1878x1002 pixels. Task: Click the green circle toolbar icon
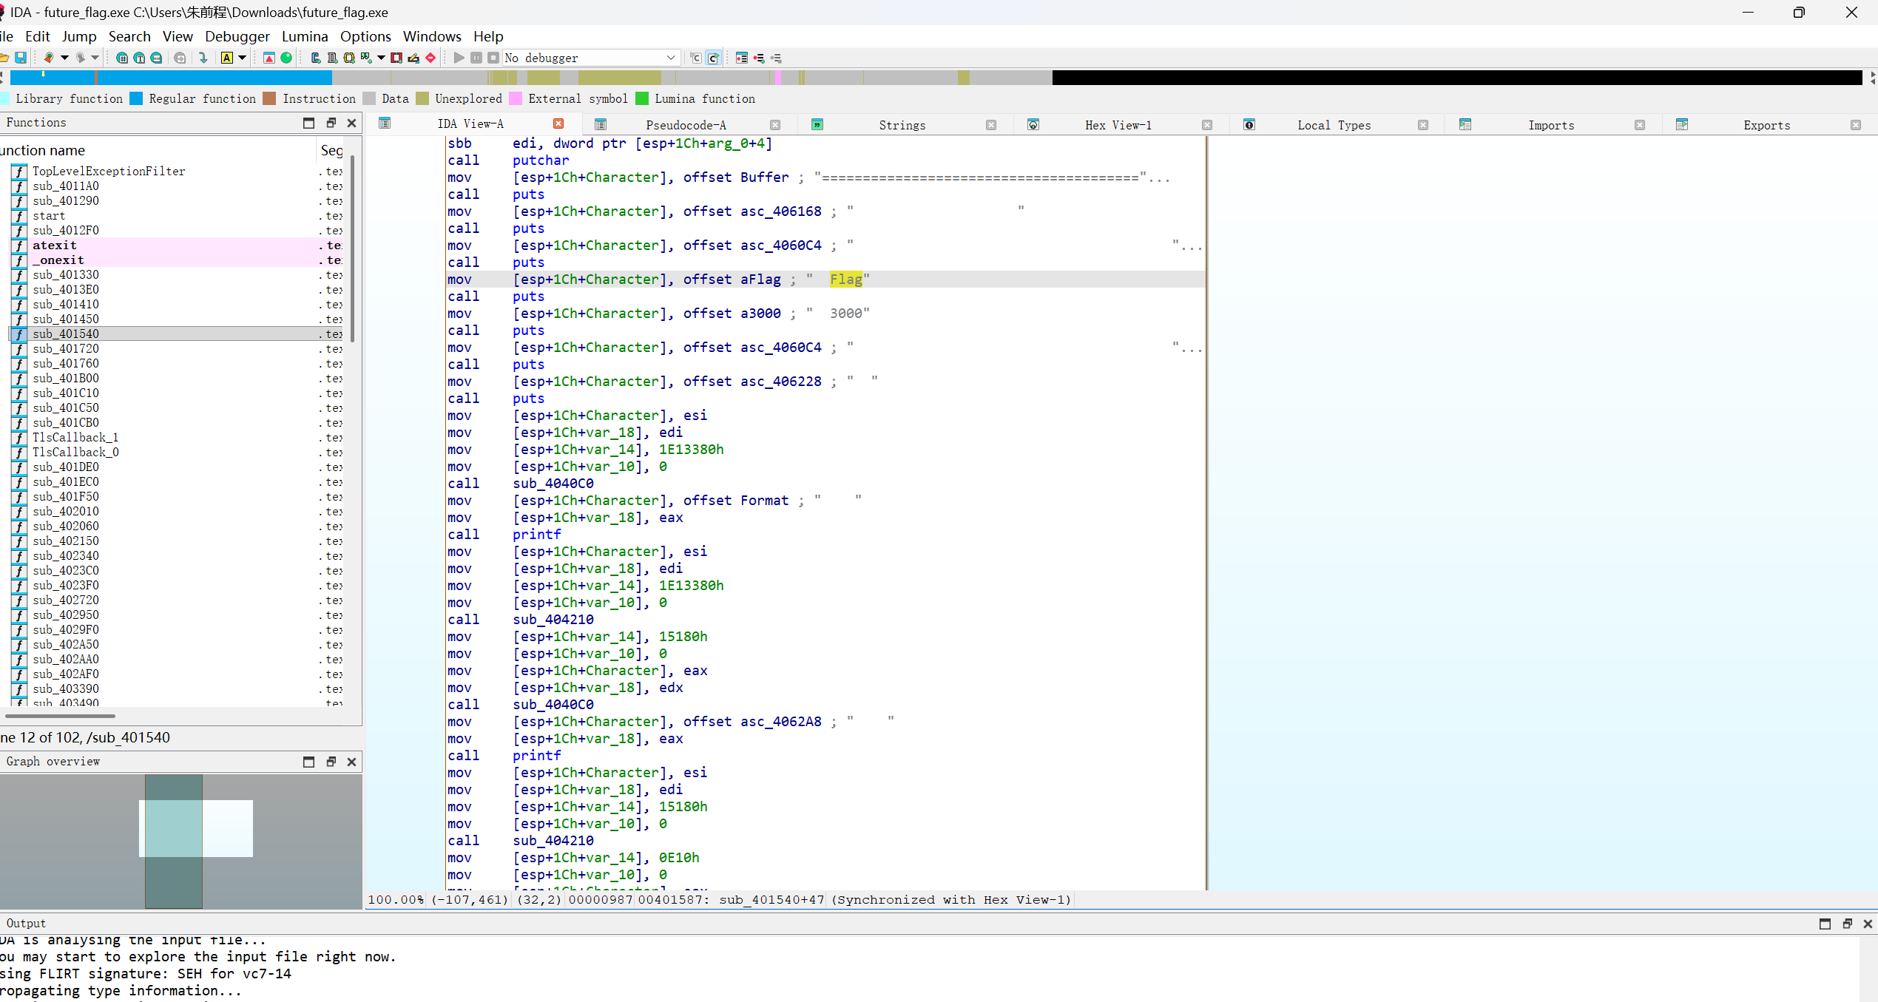click(x=286, y=58)
